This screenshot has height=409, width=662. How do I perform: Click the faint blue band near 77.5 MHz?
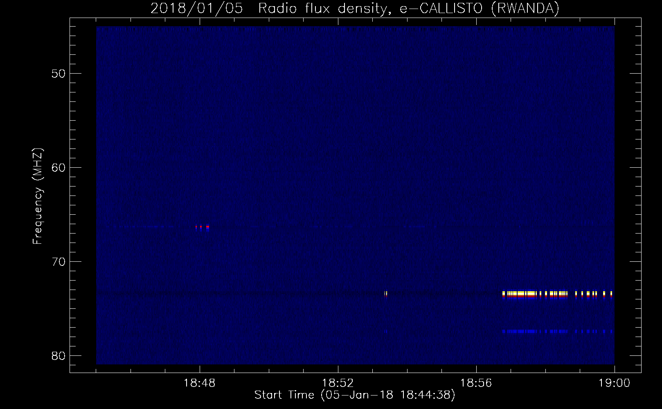[x=557, y=331]
